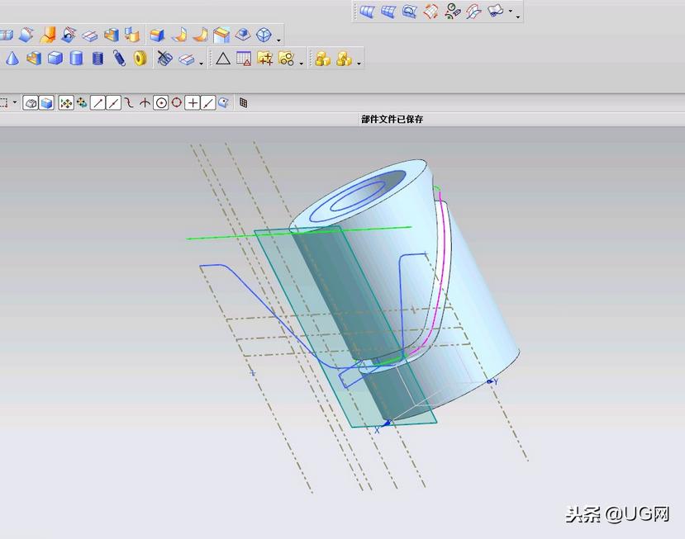Click the grid information icon on the snap toolbar
The height and width of the screenshot is (539, 685).
244,102
